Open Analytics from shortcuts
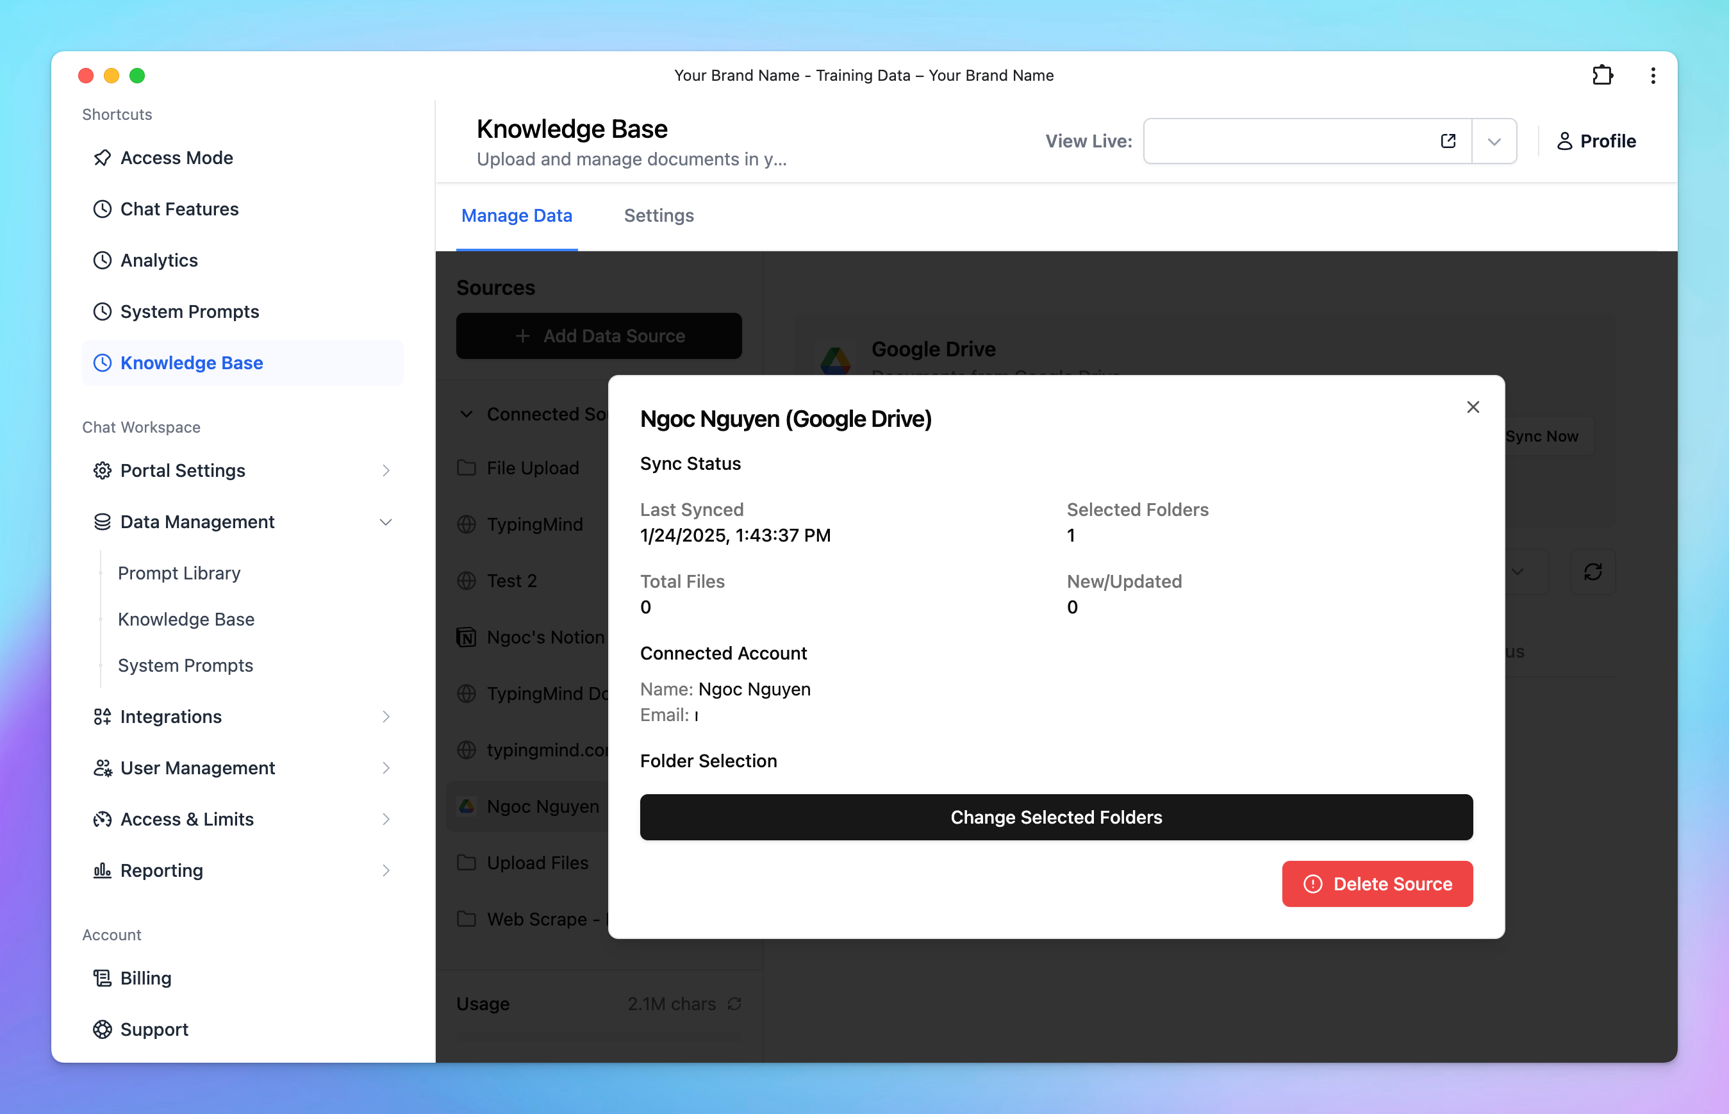The image size is (1729, 1114). pos(242,260)
